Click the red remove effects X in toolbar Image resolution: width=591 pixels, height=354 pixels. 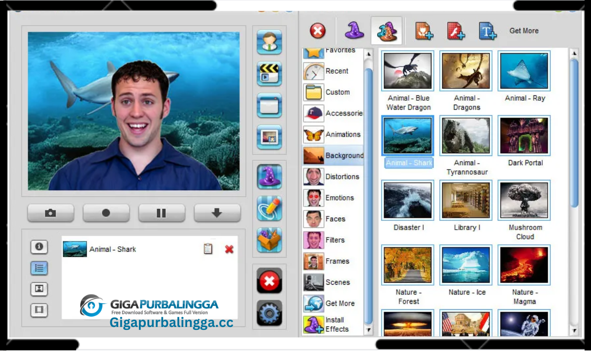tap(318, 31)
